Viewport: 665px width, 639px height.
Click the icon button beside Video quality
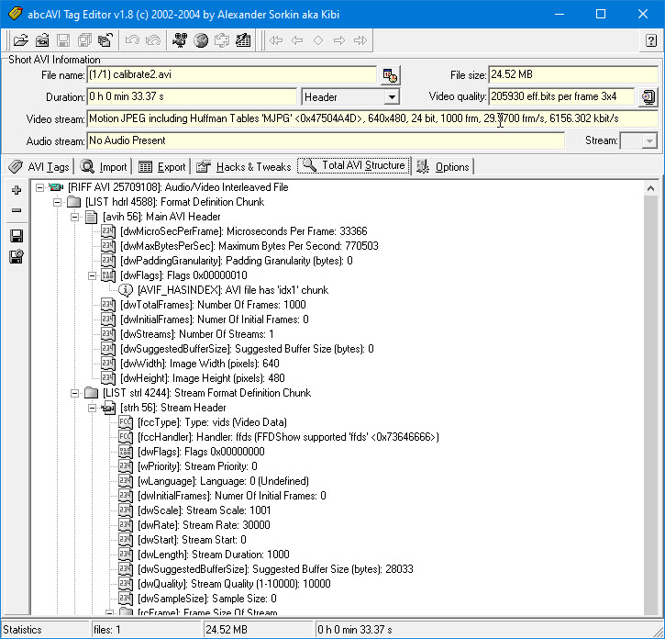coord(648,97)
